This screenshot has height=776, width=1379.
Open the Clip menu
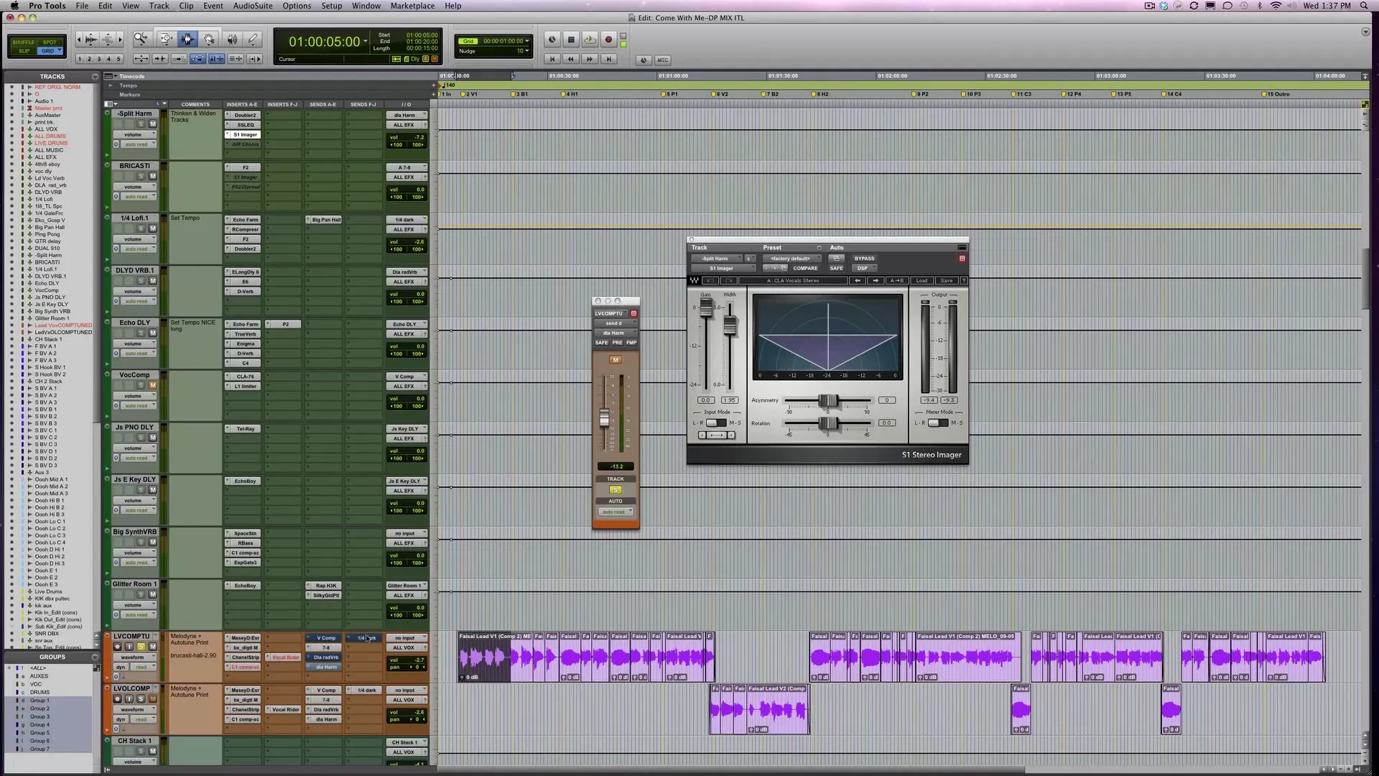186,6
